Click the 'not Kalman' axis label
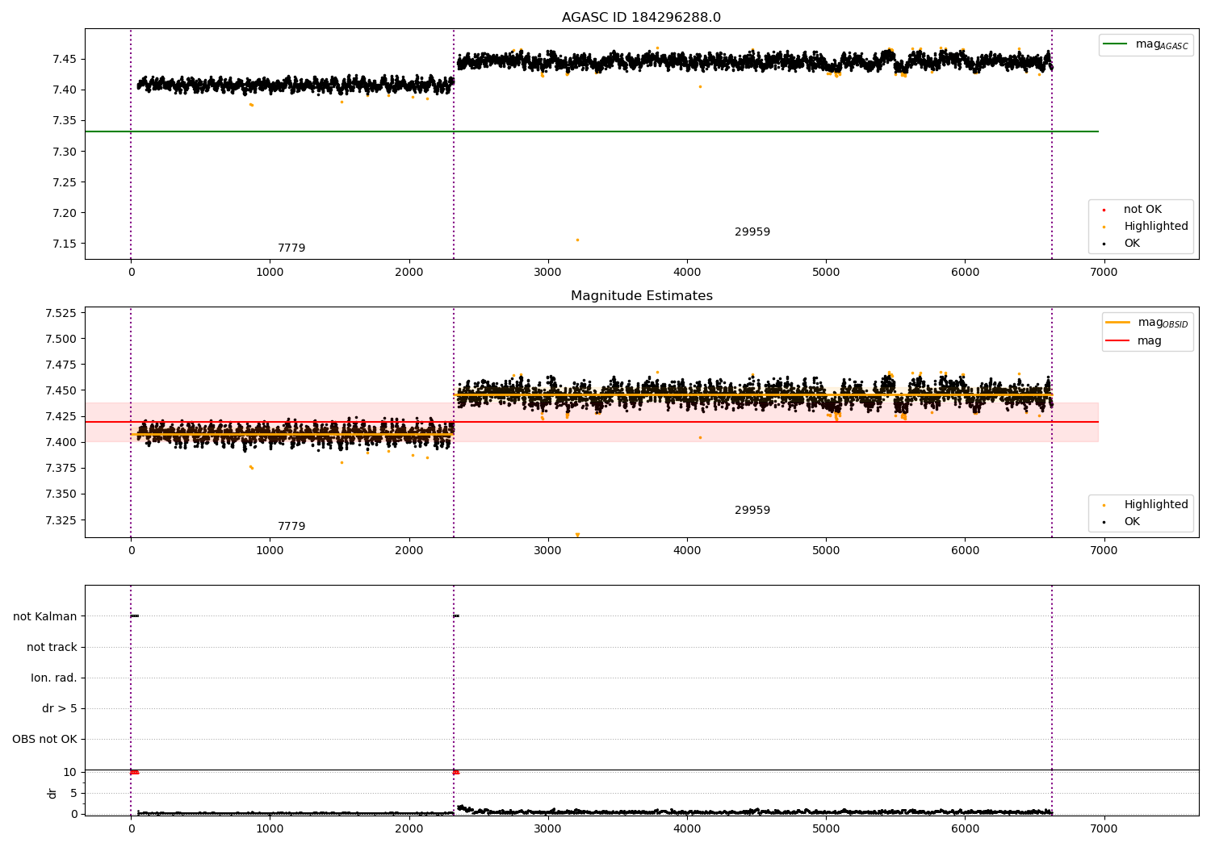This screenshot has height=847, width=1211. click(45, 616)
